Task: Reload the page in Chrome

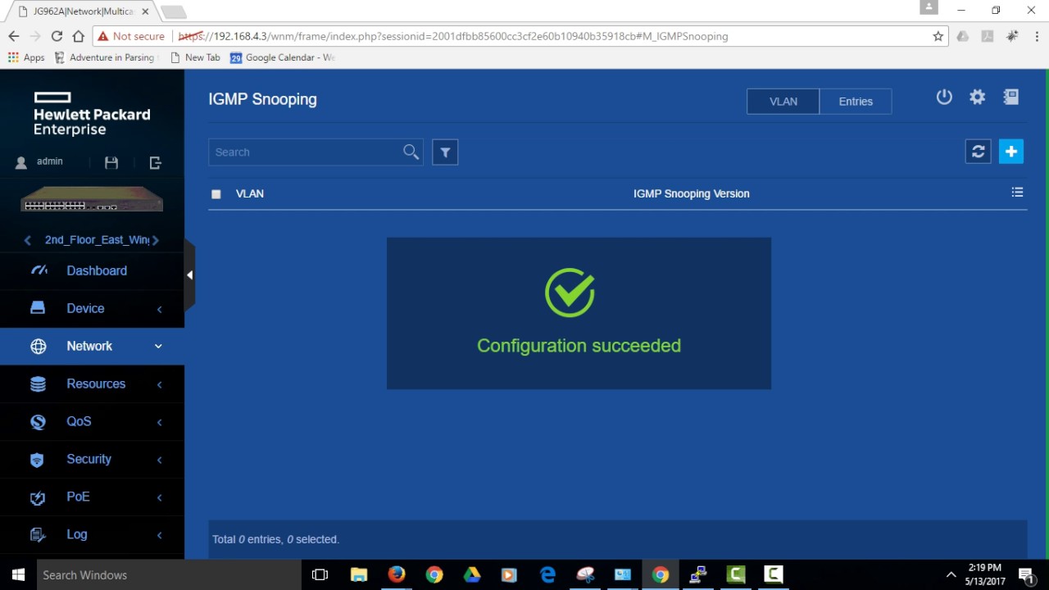Action: click(x=57, y=36)
